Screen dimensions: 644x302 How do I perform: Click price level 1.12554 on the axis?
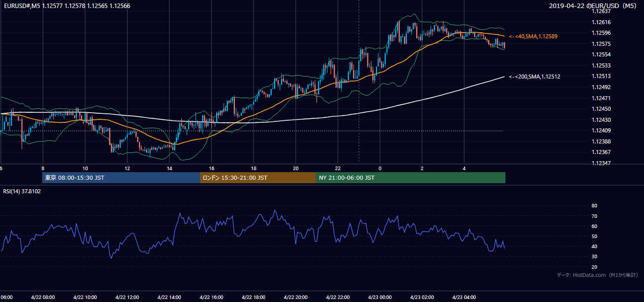(601, 54)
